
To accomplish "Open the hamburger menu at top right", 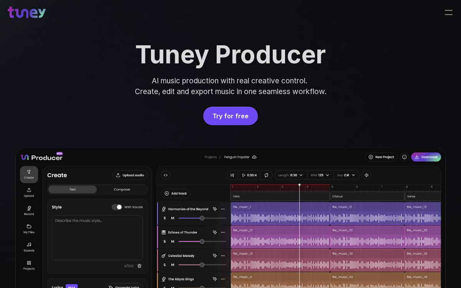I will [x=448, y=12].
